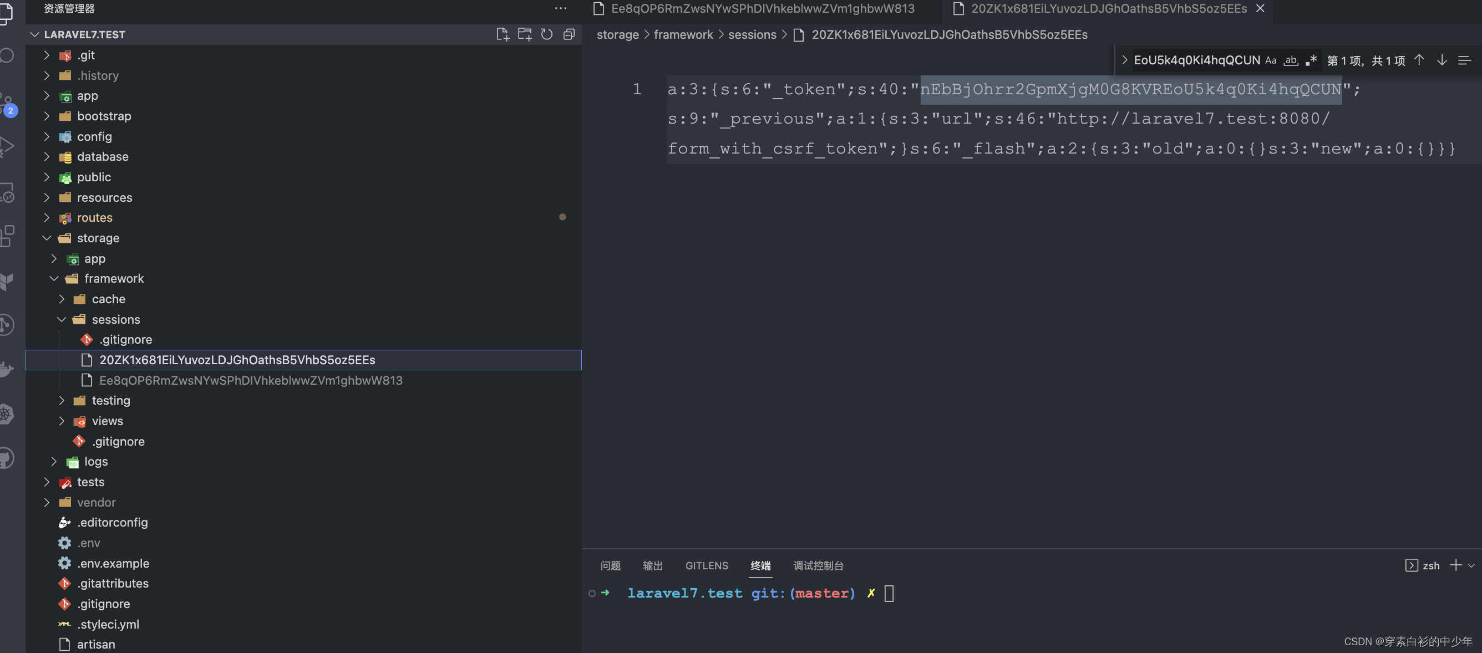Refresh the explorer file tree
The width and height of the screenshot is (1482, 653).
click(546, 34)
